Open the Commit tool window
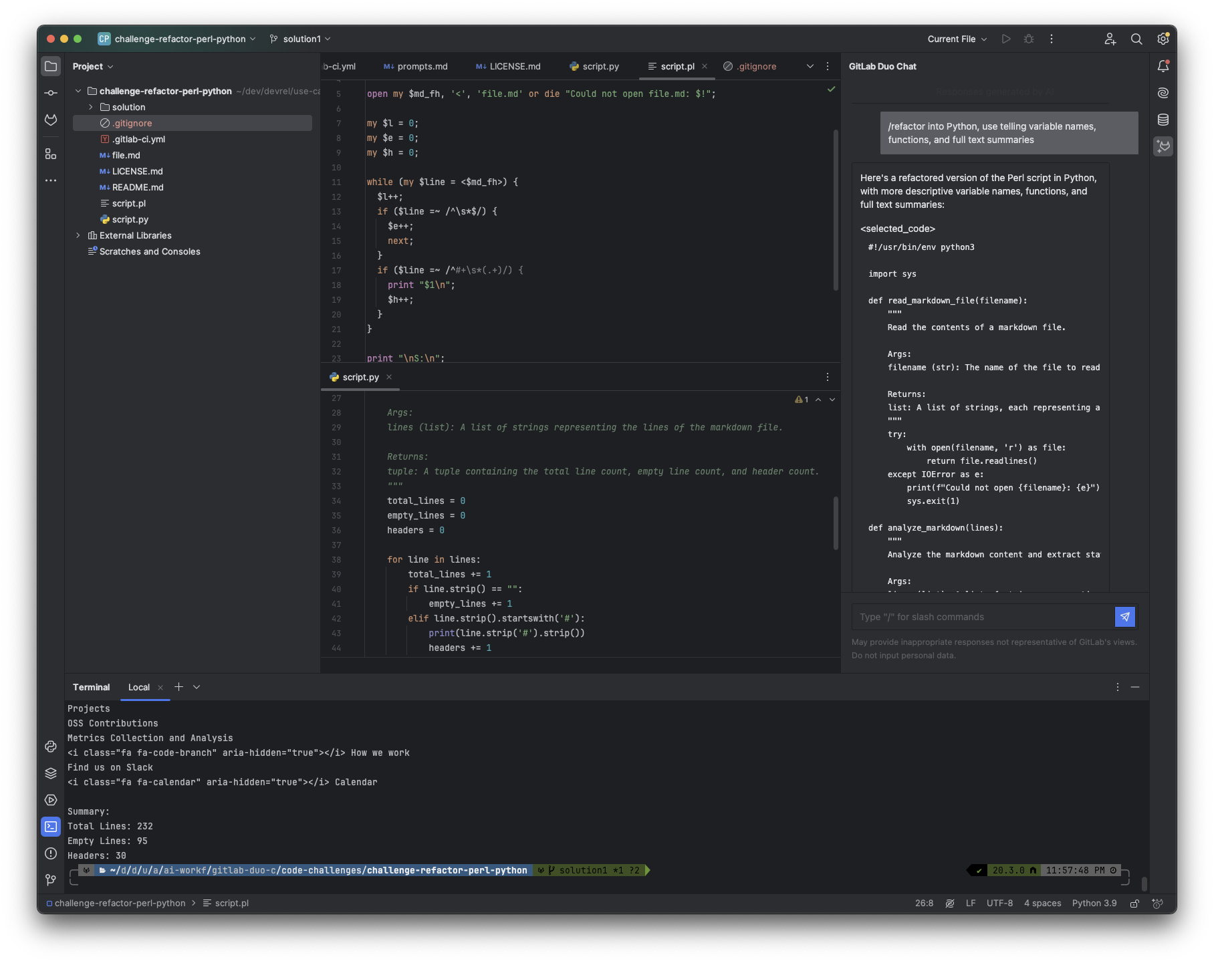Image resolution: width=1214 pixels, height=963 pixels. (x=51, y=93)
